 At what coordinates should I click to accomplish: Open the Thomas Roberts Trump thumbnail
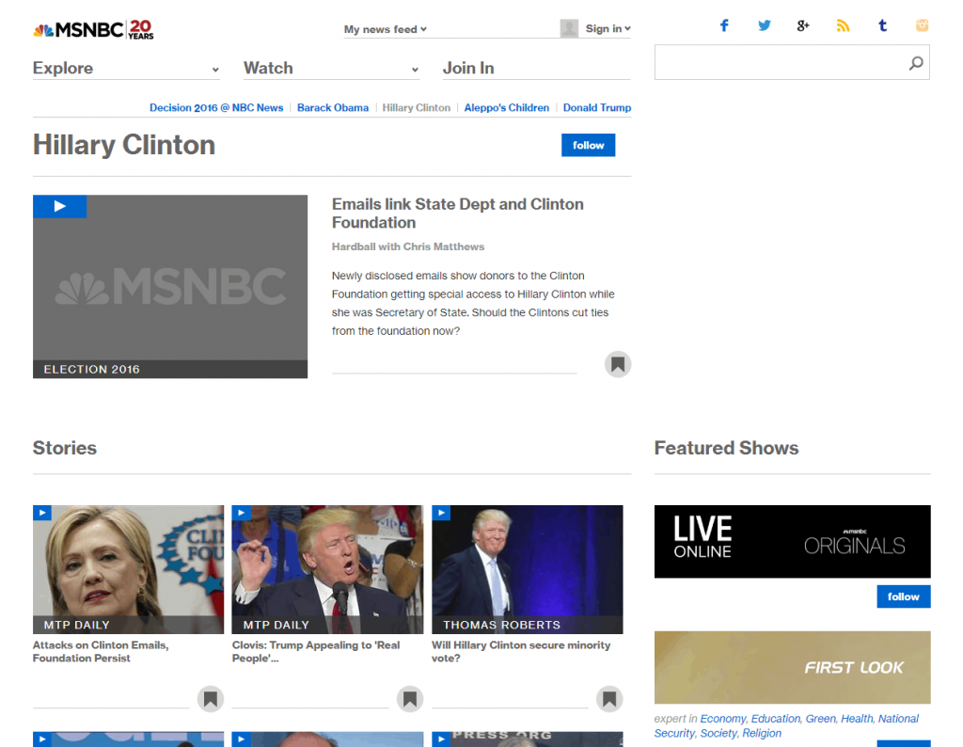(x=527, y=569)
